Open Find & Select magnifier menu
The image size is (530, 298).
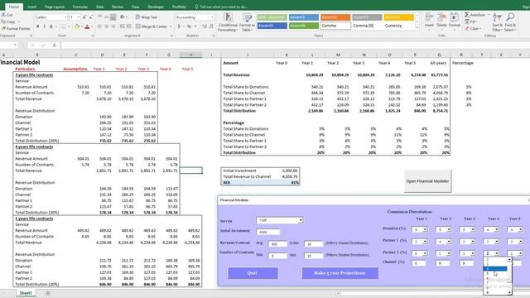pyautogui.click(x=510, y=22)
